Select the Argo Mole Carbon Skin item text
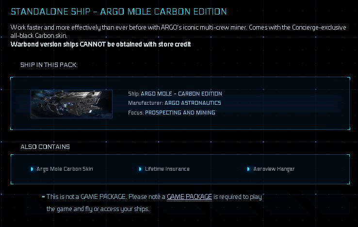 65,169
